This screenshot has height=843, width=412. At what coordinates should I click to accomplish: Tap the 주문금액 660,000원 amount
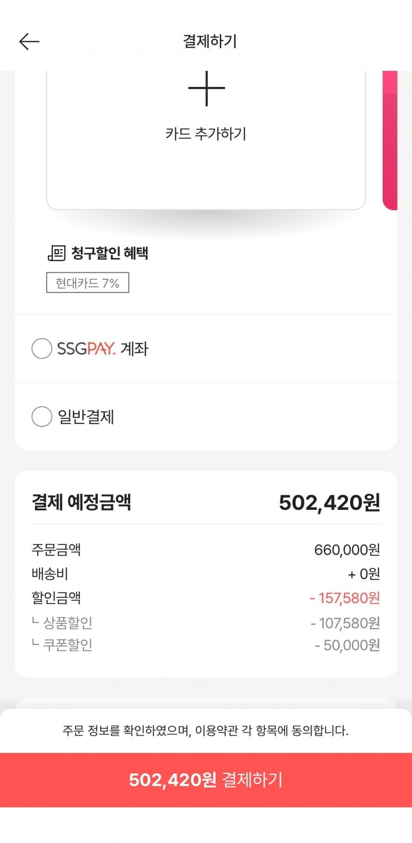[x=347, y=550]
